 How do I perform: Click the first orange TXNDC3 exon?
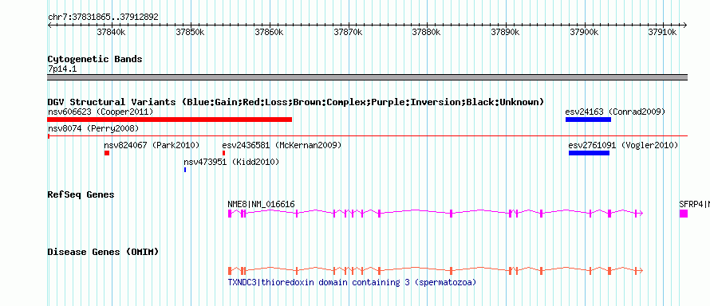pyautogui.click(x=230, y=271)
